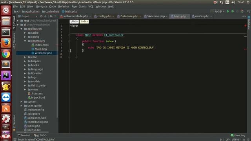Change file encoding UTF-8 in status bar

[236, 139]
